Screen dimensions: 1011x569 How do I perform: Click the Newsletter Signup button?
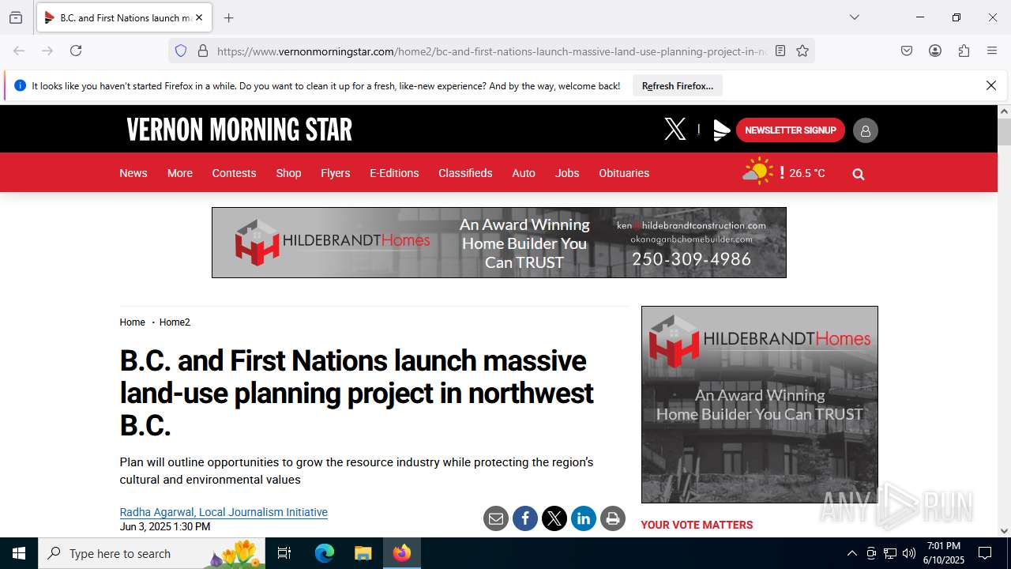(x=791, y=130)
